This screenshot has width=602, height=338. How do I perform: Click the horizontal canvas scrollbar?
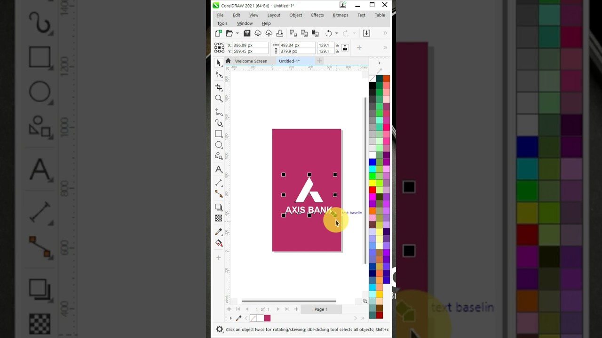pos(289,301)
